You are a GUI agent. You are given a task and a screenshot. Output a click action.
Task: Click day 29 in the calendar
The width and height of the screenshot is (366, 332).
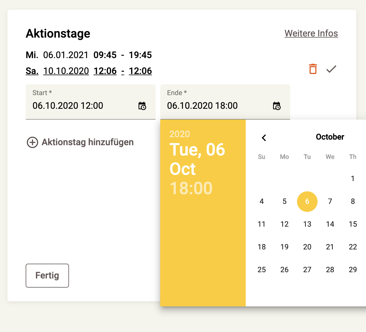(x=353, y=270)
